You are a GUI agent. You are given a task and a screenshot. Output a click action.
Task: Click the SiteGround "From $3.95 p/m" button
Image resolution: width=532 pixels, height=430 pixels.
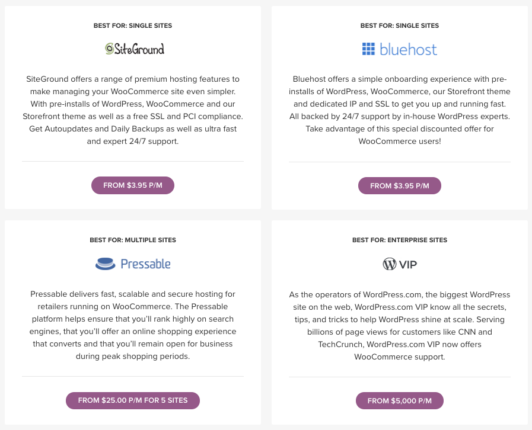133,185
